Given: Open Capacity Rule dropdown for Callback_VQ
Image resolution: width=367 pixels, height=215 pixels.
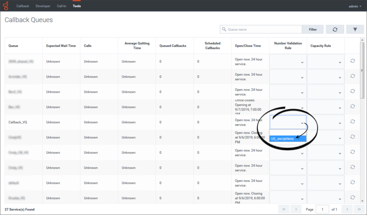Looking at the screenshot, I should [x=325, y=122].
